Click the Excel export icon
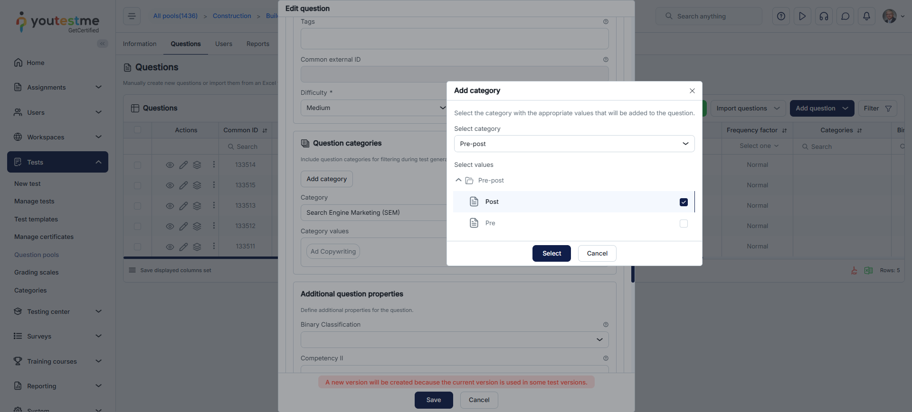 [868, 270]
